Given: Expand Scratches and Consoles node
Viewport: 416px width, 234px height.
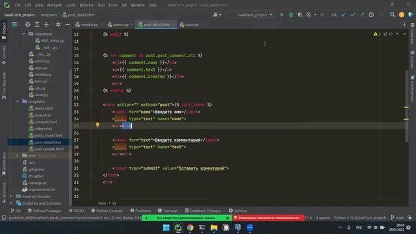Looking at the screenshot, I should pos(11,203).
